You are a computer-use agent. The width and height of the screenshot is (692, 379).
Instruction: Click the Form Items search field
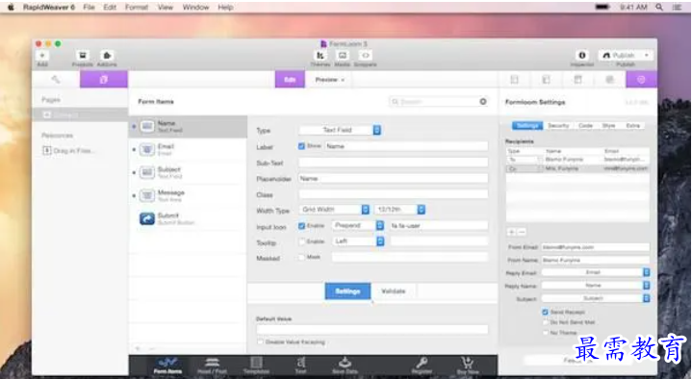[x=439, y=101]
